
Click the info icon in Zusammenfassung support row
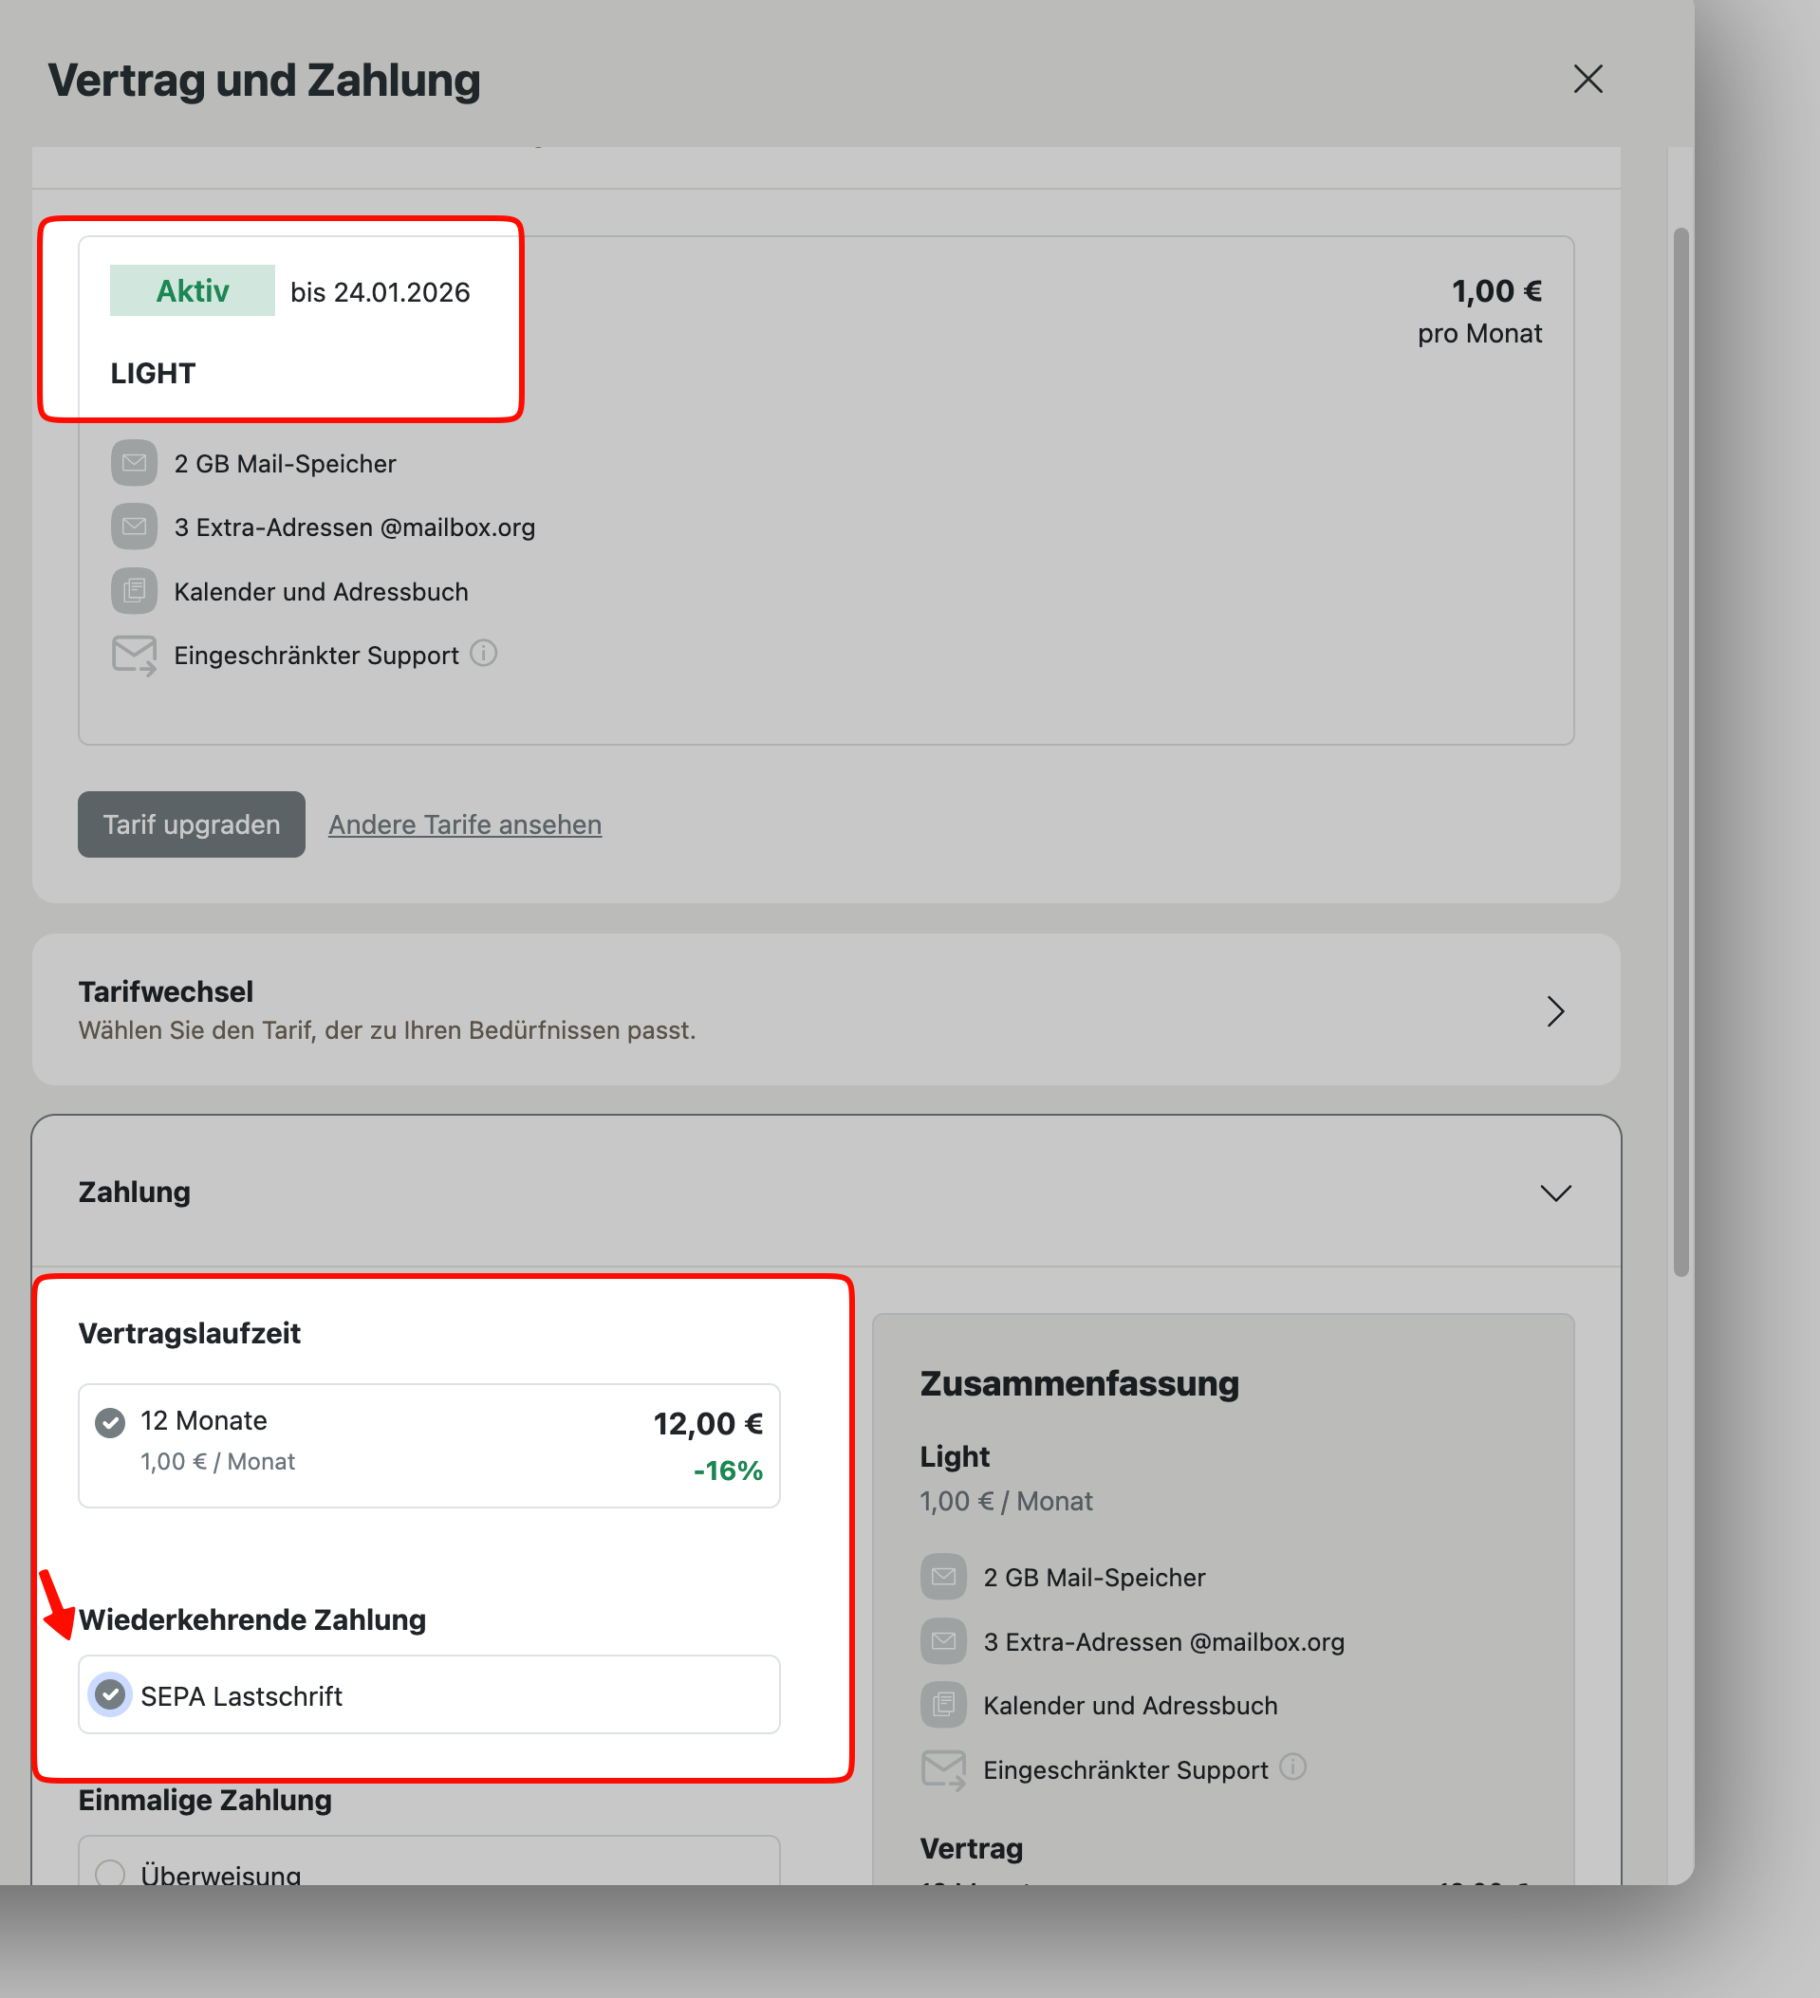pos(1292,1767)
